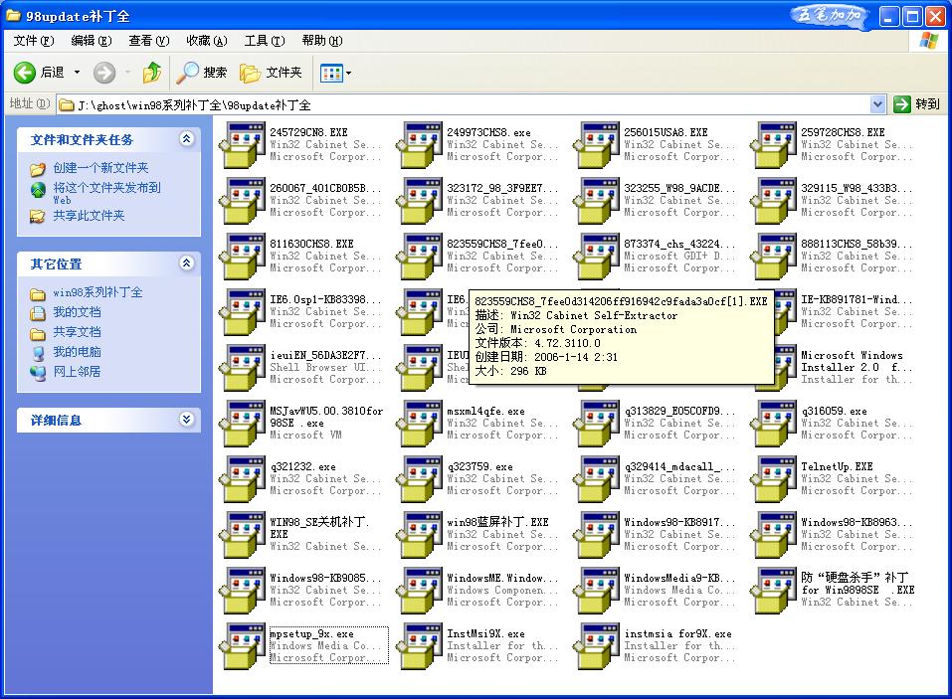Click the IE-KB891781-Wind file name
952x699 pixels.
click(x=857, y=299)
